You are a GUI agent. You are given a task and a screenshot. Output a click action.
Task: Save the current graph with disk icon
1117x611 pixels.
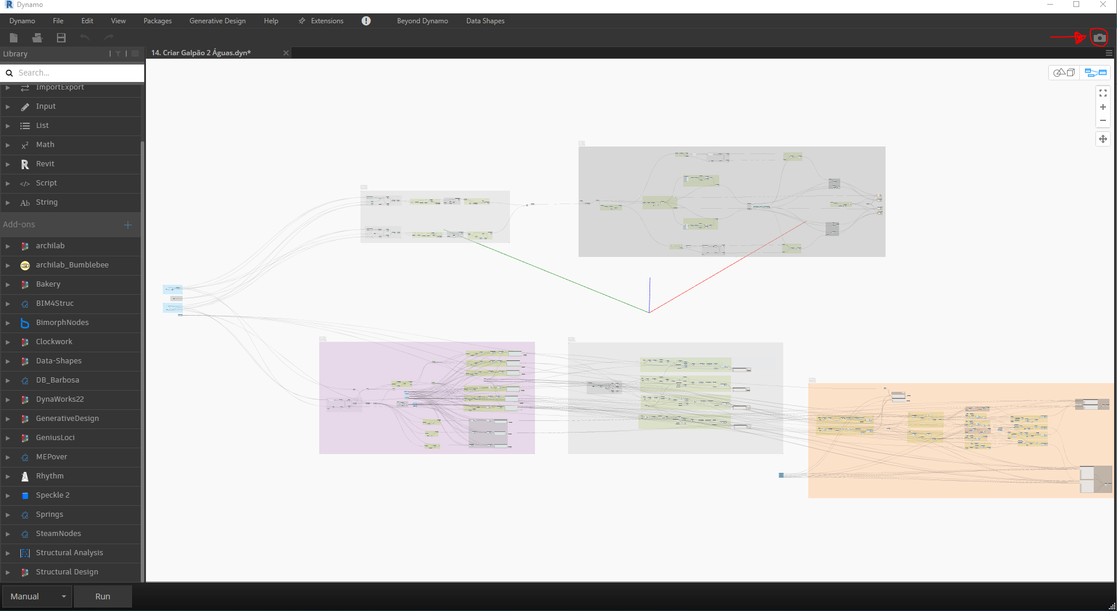(x=60, y=37)
